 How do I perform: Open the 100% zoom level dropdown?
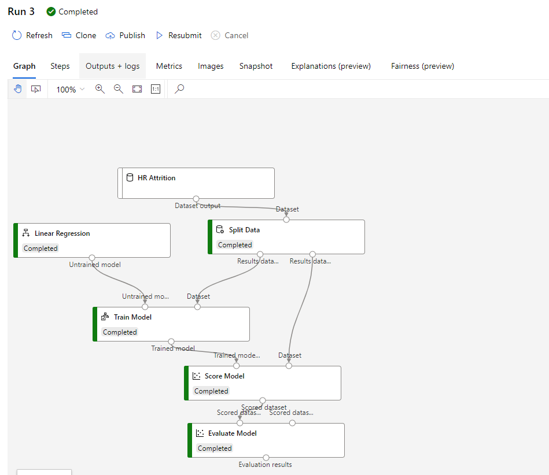click(71, 90)
